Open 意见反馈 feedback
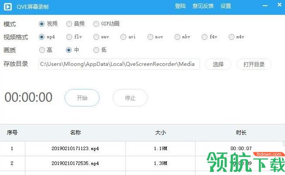This screenshot has height=175, width=285. [x=203, y=6]
